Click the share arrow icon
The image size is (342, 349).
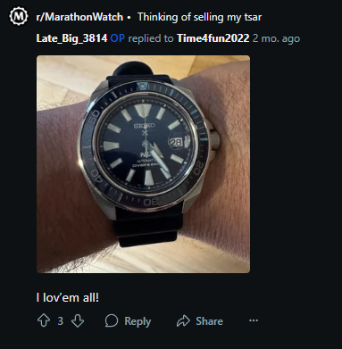click(183, 321)
